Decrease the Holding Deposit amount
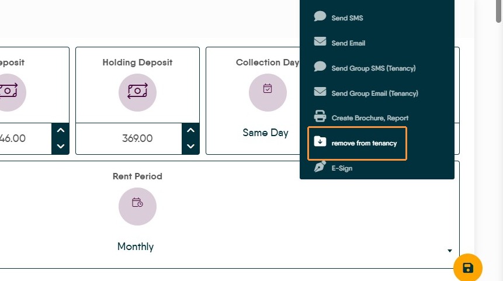Image resolution: width=503 pixels, height=281 pixels. pyautogui.click(x=190, y=146)
